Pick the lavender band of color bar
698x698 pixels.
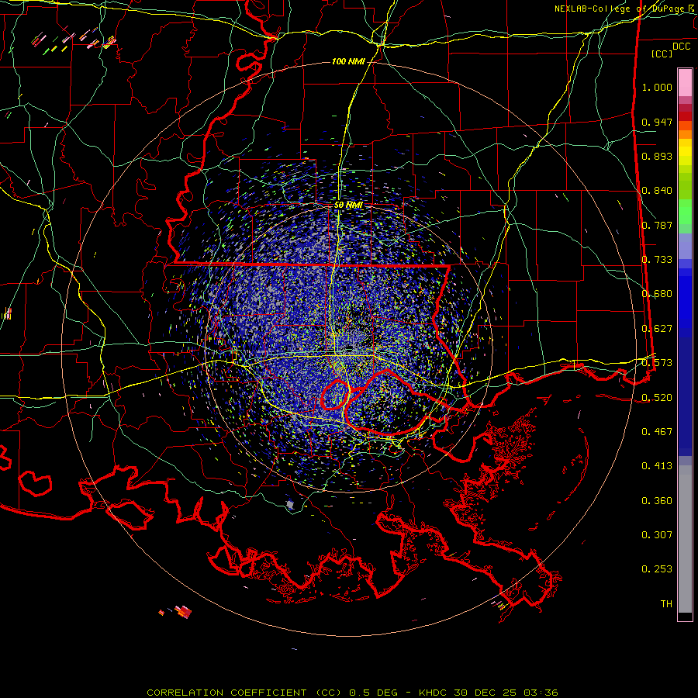pyautogui.click(x=685, y=246)
